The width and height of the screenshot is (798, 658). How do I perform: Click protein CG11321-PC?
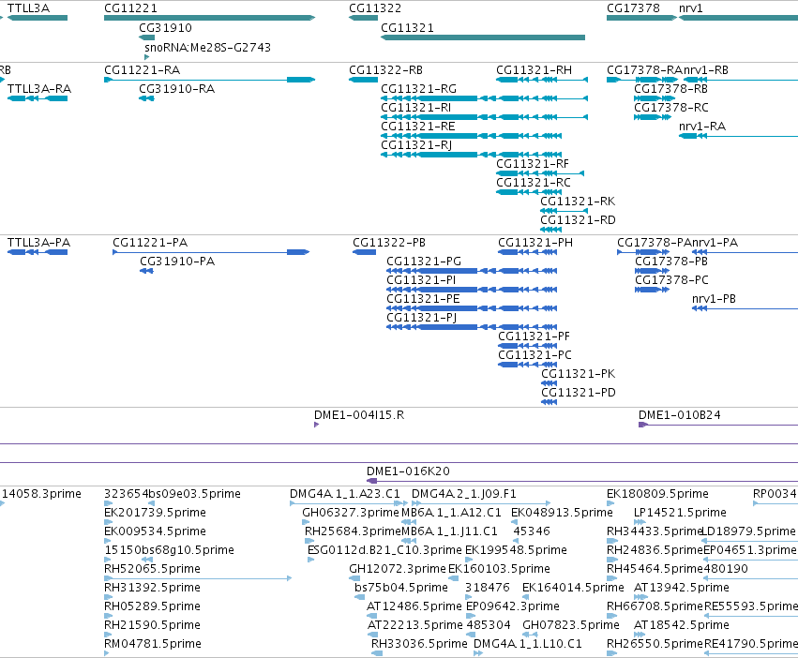tap(535, 355)
